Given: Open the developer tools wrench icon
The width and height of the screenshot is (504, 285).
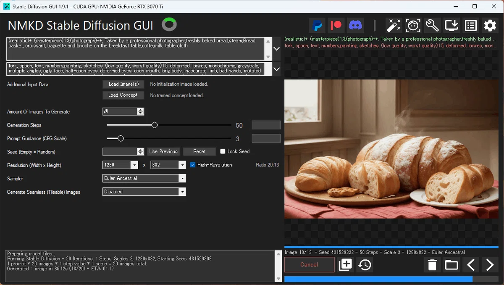Looking at the screenshot, I should coord(433,26).
